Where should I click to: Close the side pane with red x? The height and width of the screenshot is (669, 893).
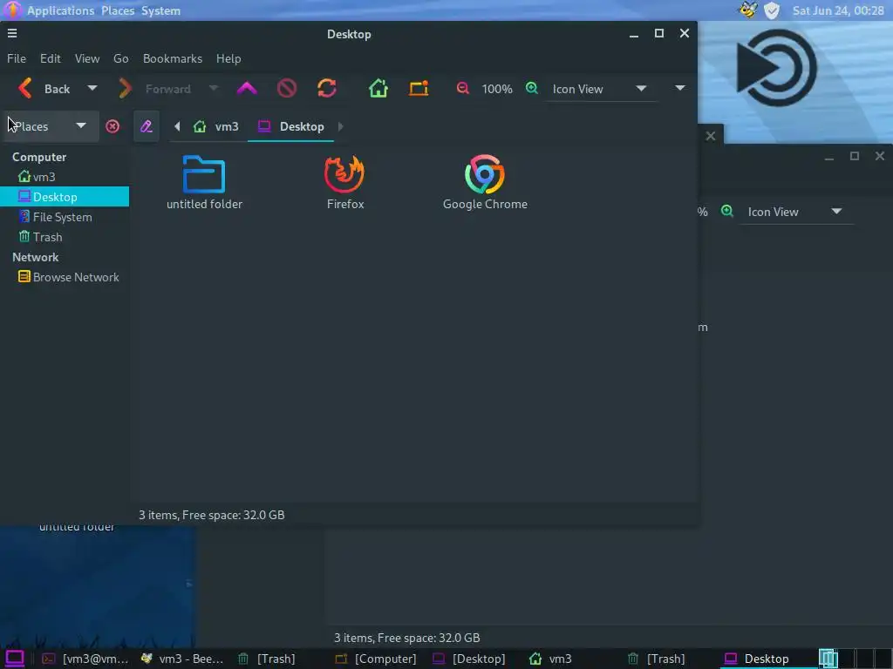pyautogui.click(x=112, y=126)
